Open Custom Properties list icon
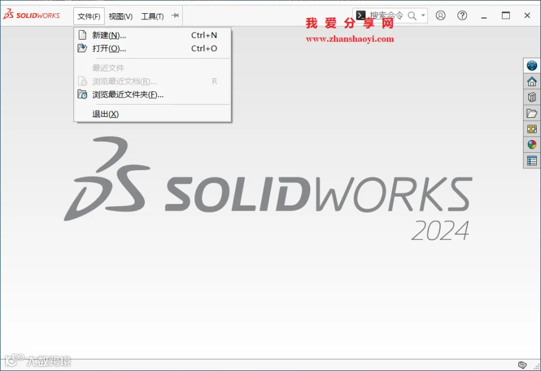The width and height of the screenshot is (541, 371). coord(532,161)
